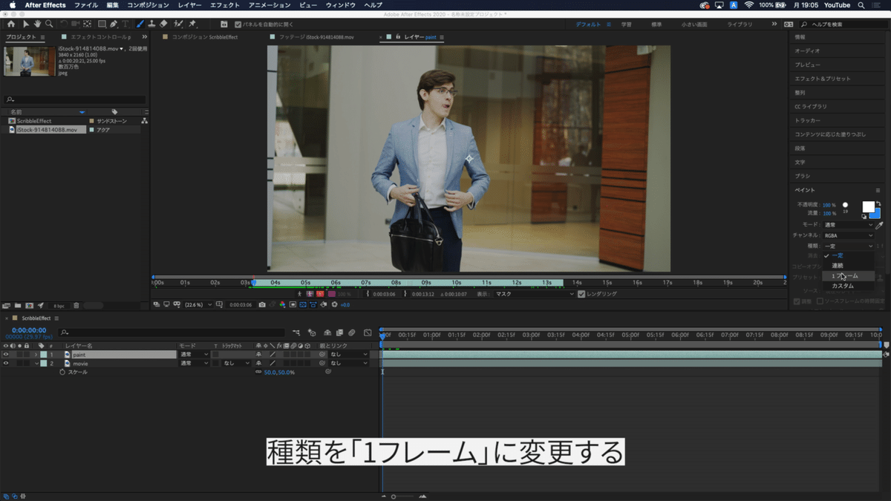Select the Eraser tool

coord(163,24)
